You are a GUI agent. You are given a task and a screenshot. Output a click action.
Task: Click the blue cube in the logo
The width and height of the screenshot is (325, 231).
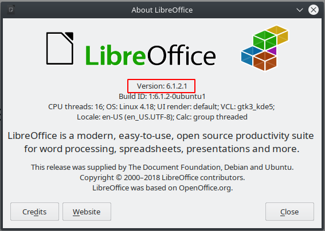point(251,55)
